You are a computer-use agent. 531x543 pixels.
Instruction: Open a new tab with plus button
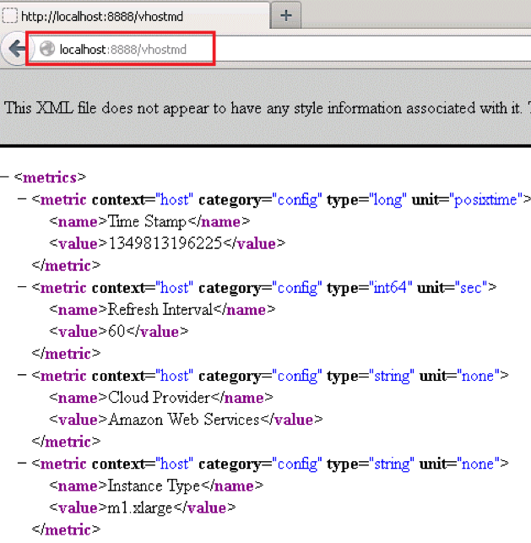point(285,15)
